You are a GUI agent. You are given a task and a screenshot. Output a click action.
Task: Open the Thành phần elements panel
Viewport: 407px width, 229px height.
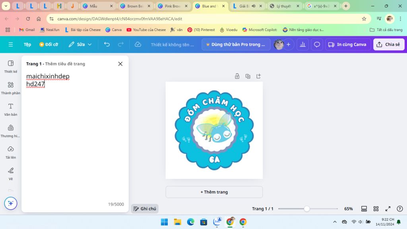tap(11, 88)
